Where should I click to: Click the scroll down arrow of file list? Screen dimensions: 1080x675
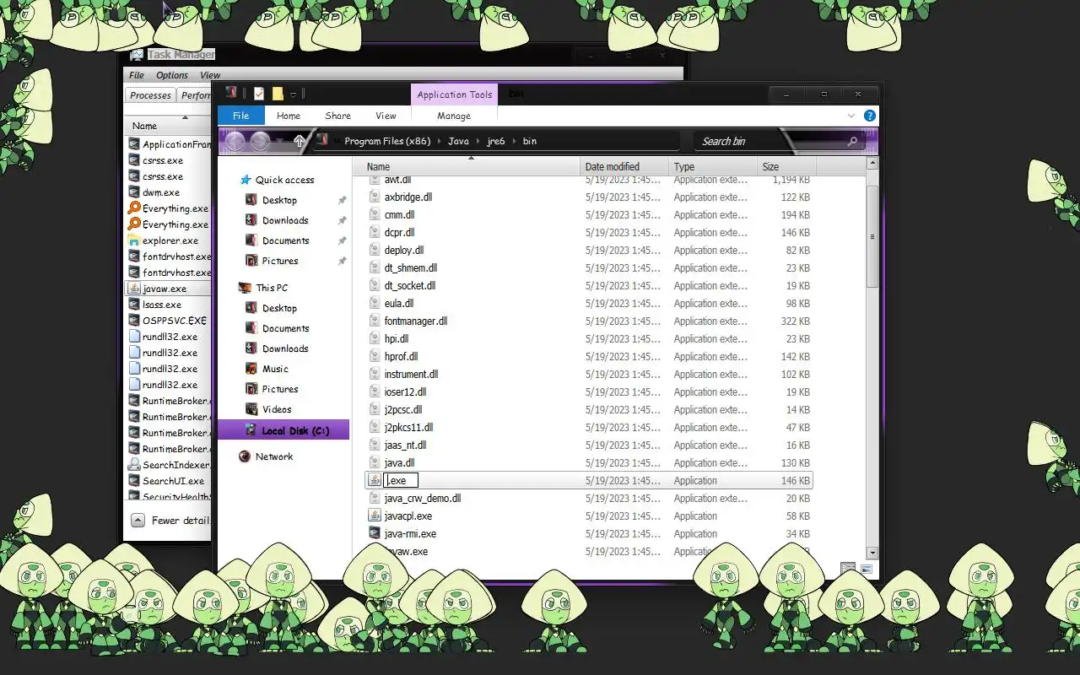[x=872, y=553]
